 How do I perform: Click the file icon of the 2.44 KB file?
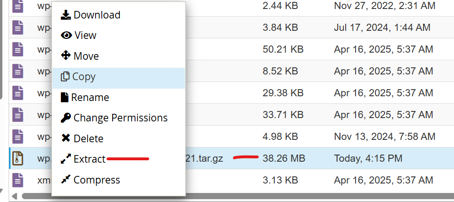click(x=18, y=6)
